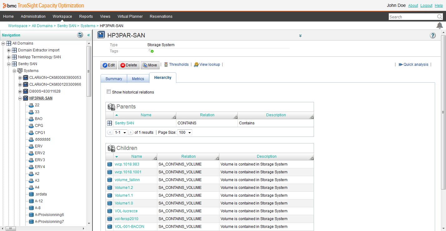Expand details with the double chevron
The image size is (446, 231).
point(300,36)
